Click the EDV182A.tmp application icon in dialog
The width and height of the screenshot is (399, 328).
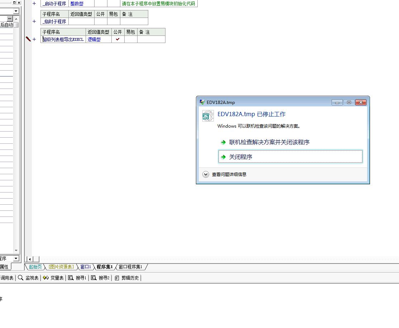208,116
